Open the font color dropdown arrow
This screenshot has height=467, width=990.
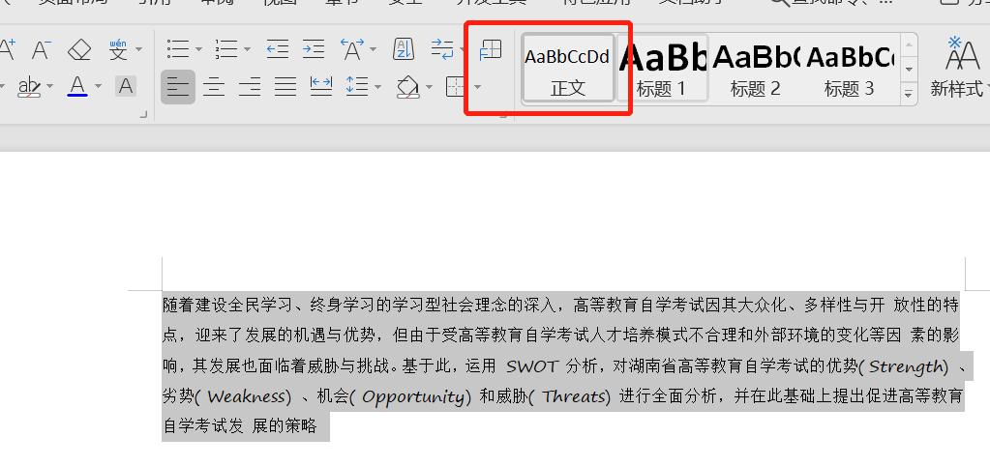pos(98,86)
